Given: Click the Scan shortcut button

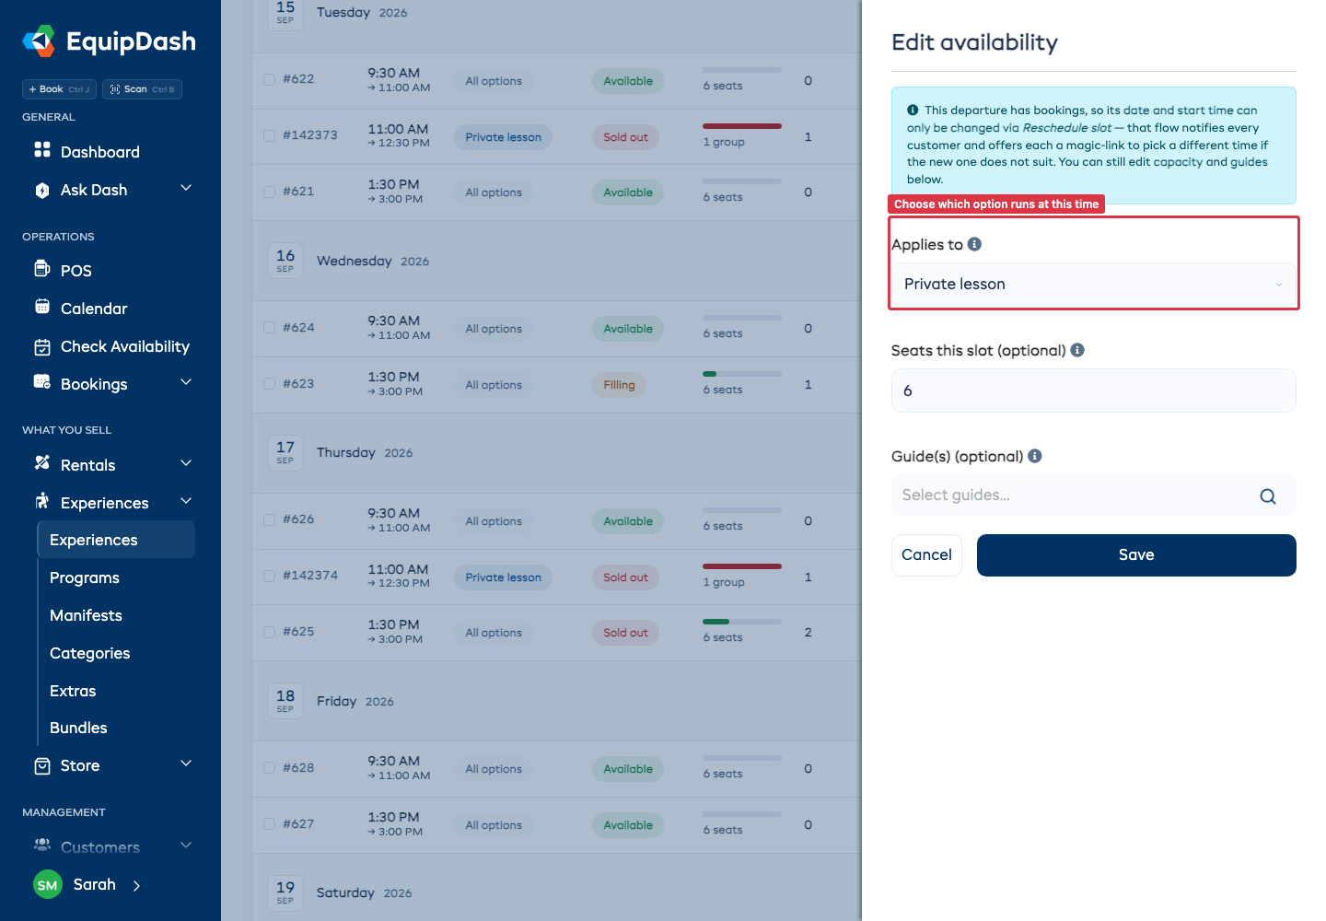Looking at the screenshot, I should (142, 89).
